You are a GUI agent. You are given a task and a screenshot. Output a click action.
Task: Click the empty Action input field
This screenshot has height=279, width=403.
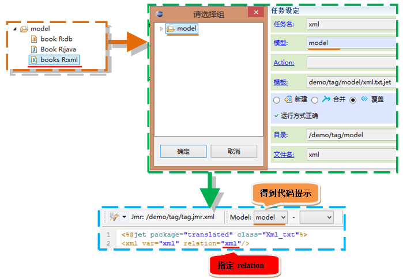[x=351, y=62]
